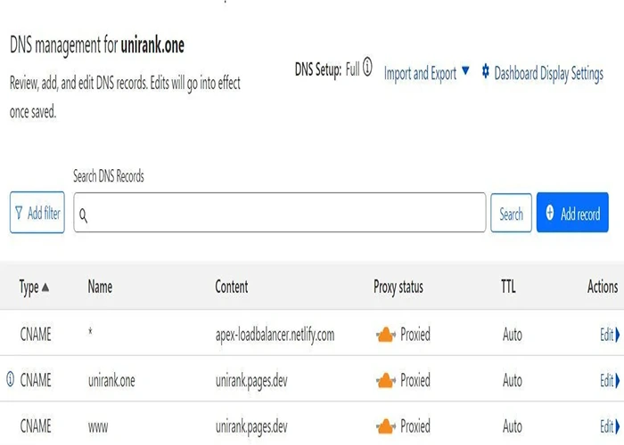Click the magnifier icon in search box
The height and width of the screenshot is (445, 624).
(83, 215)
